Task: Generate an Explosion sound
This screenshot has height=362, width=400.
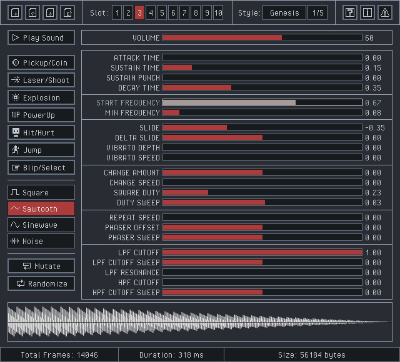Action: [41, 97]
